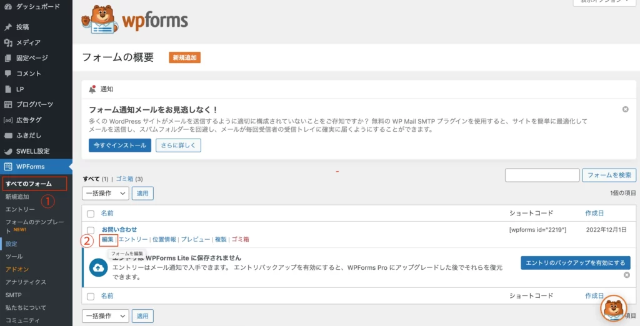Open the lower 一括操作 bulk action dropdown

coord(106,316)
